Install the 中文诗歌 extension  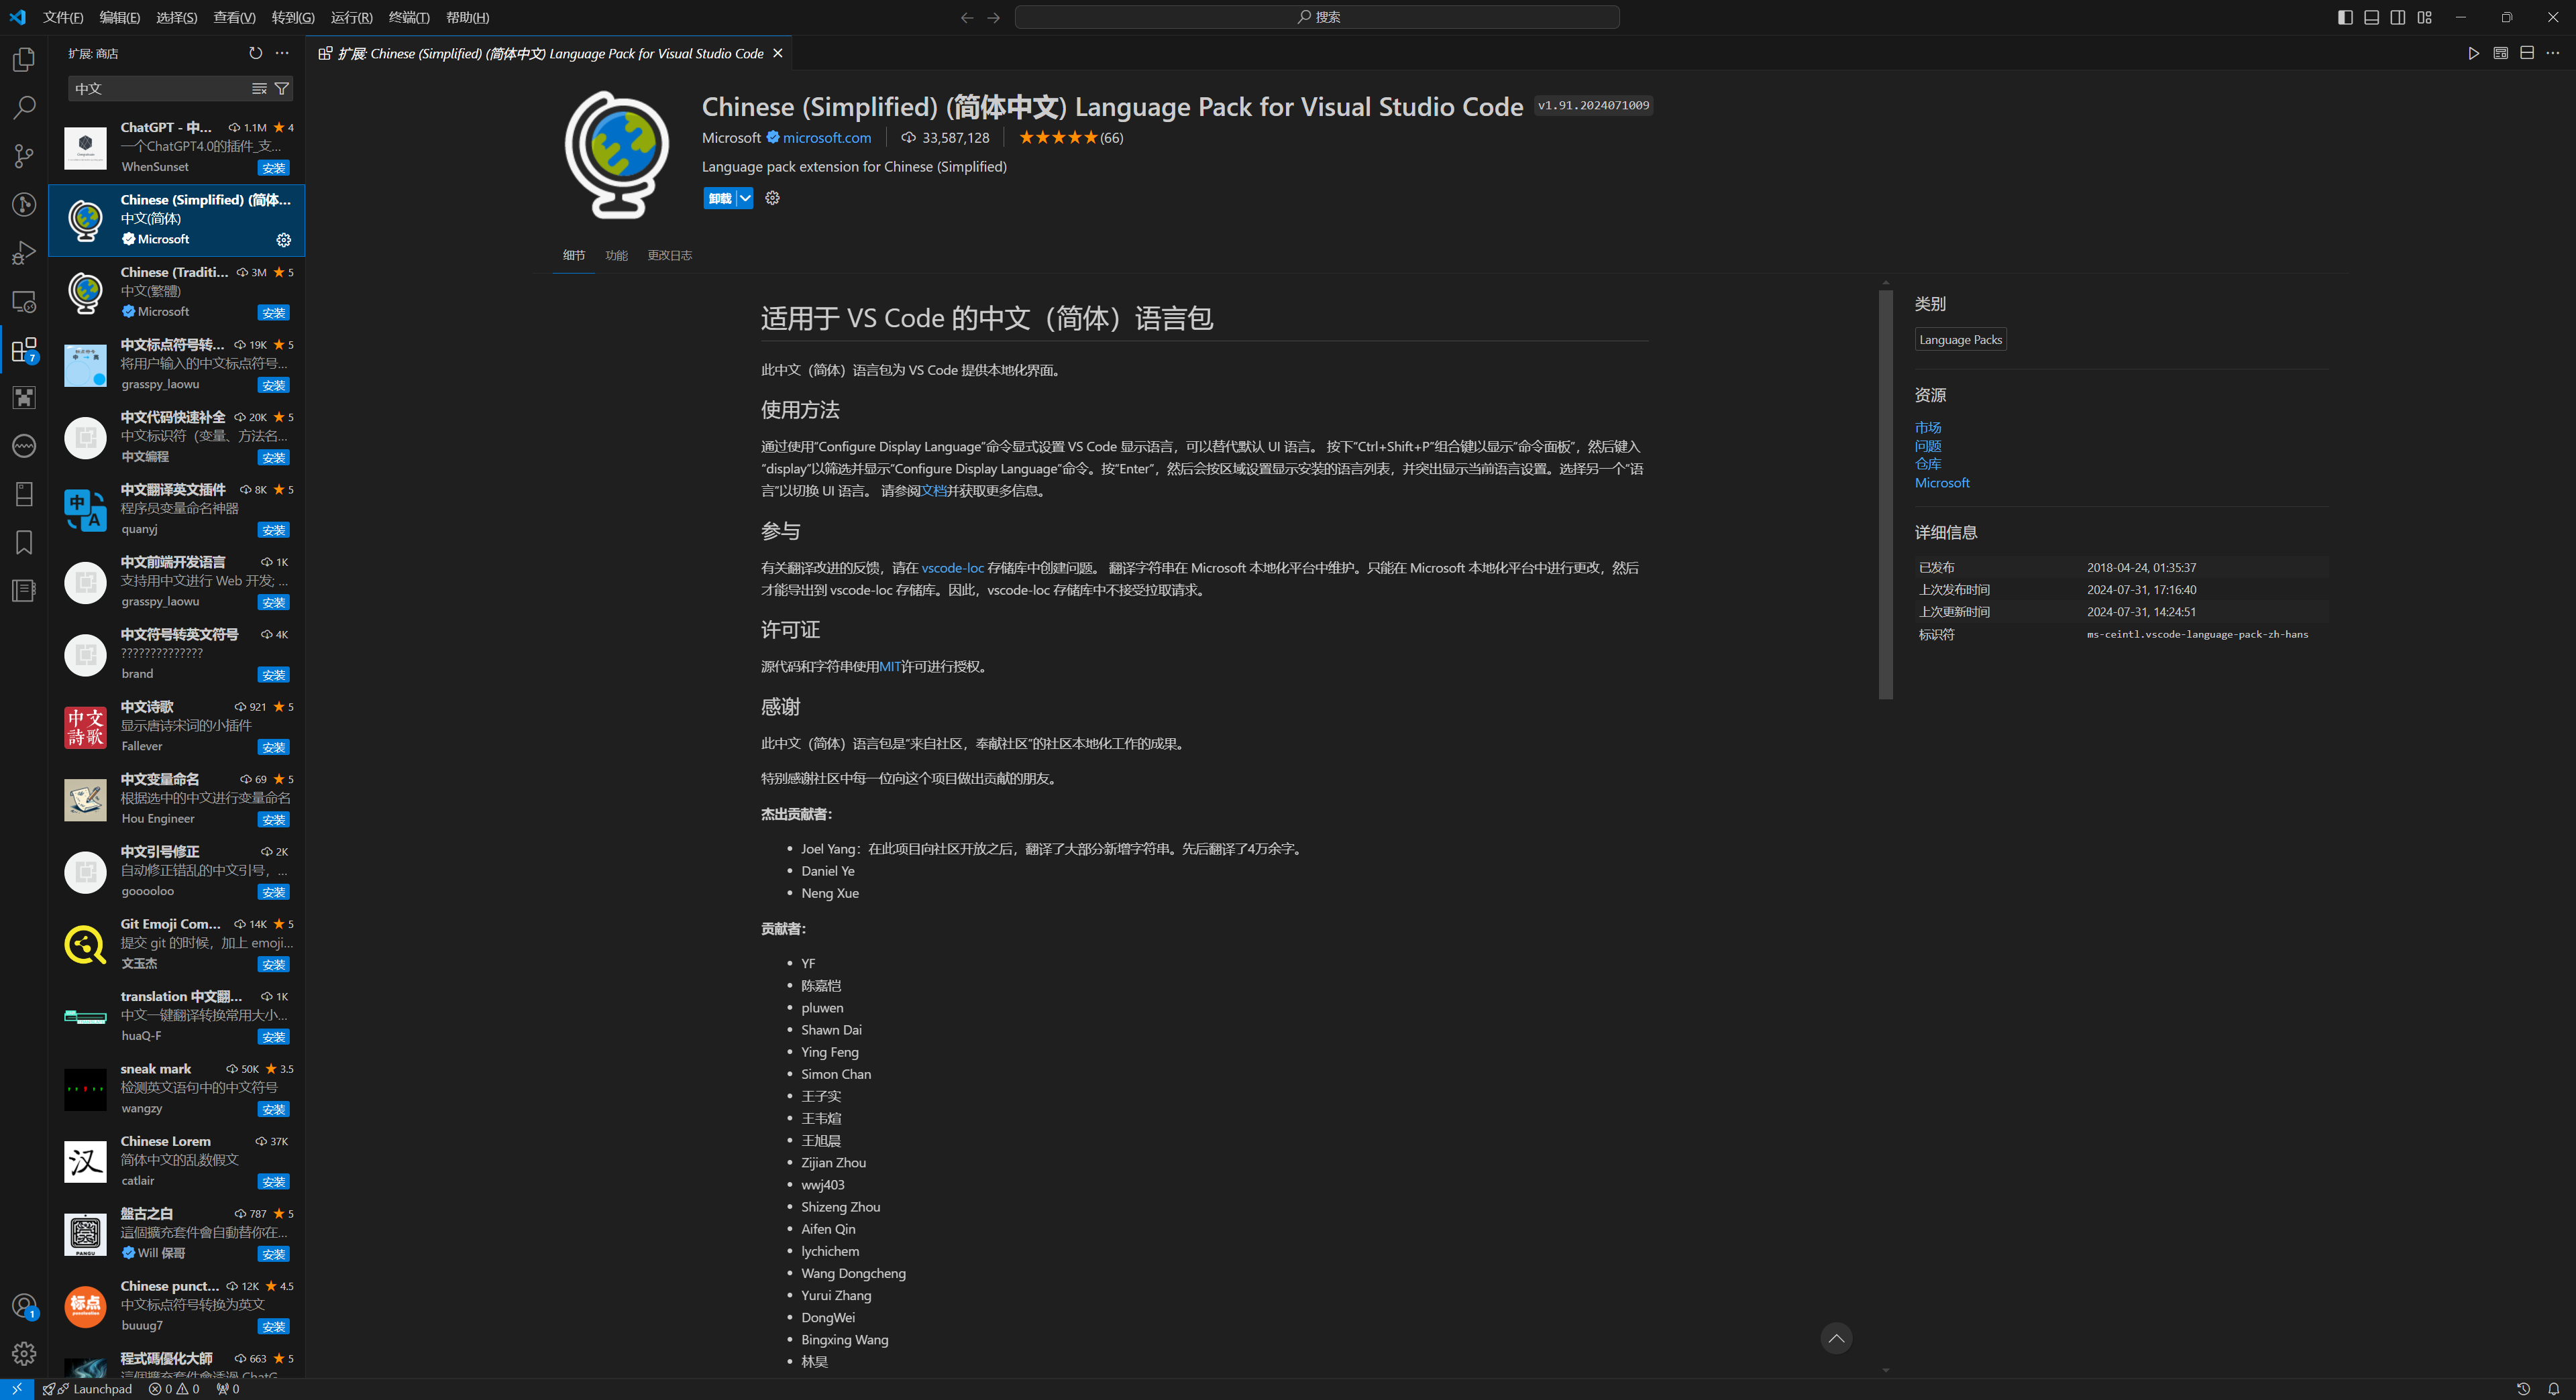coord(273,748)
